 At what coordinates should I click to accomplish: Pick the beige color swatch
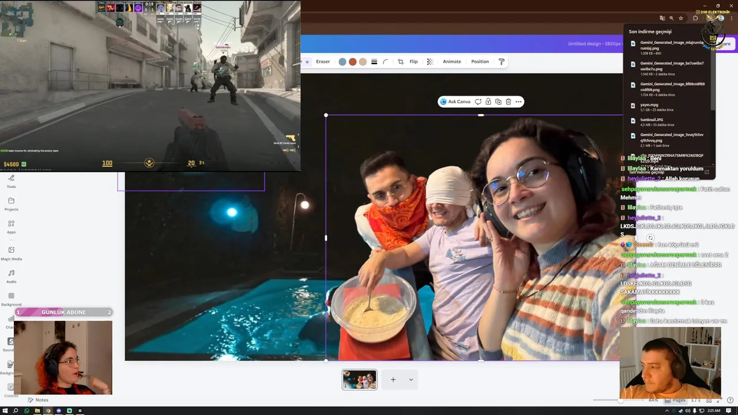(x=363, y=62)
